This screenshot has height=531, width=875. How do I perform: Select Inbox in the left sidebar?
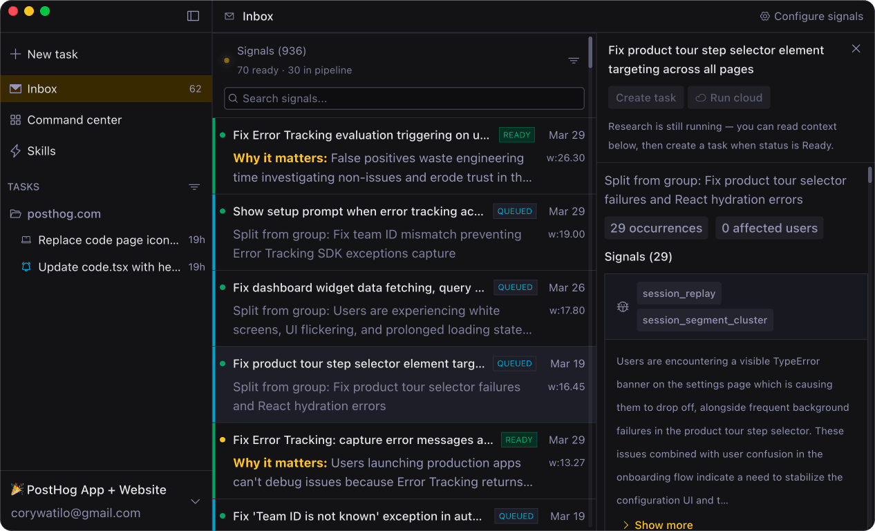tap(41, 88)
